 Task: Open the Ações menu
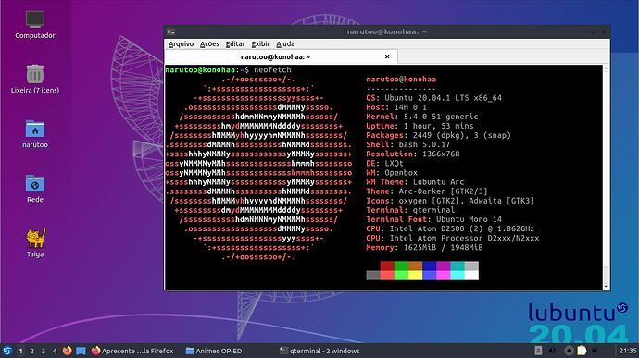coord(209,44)
